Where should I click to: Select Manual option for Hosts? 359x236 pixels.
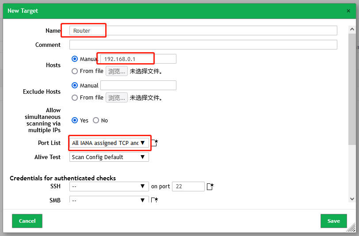click(x=75, y=59)
